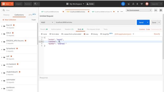Open the My Workspace switcher
The image size is (164, 92).
pyautogui.click(x=75, y=4)
